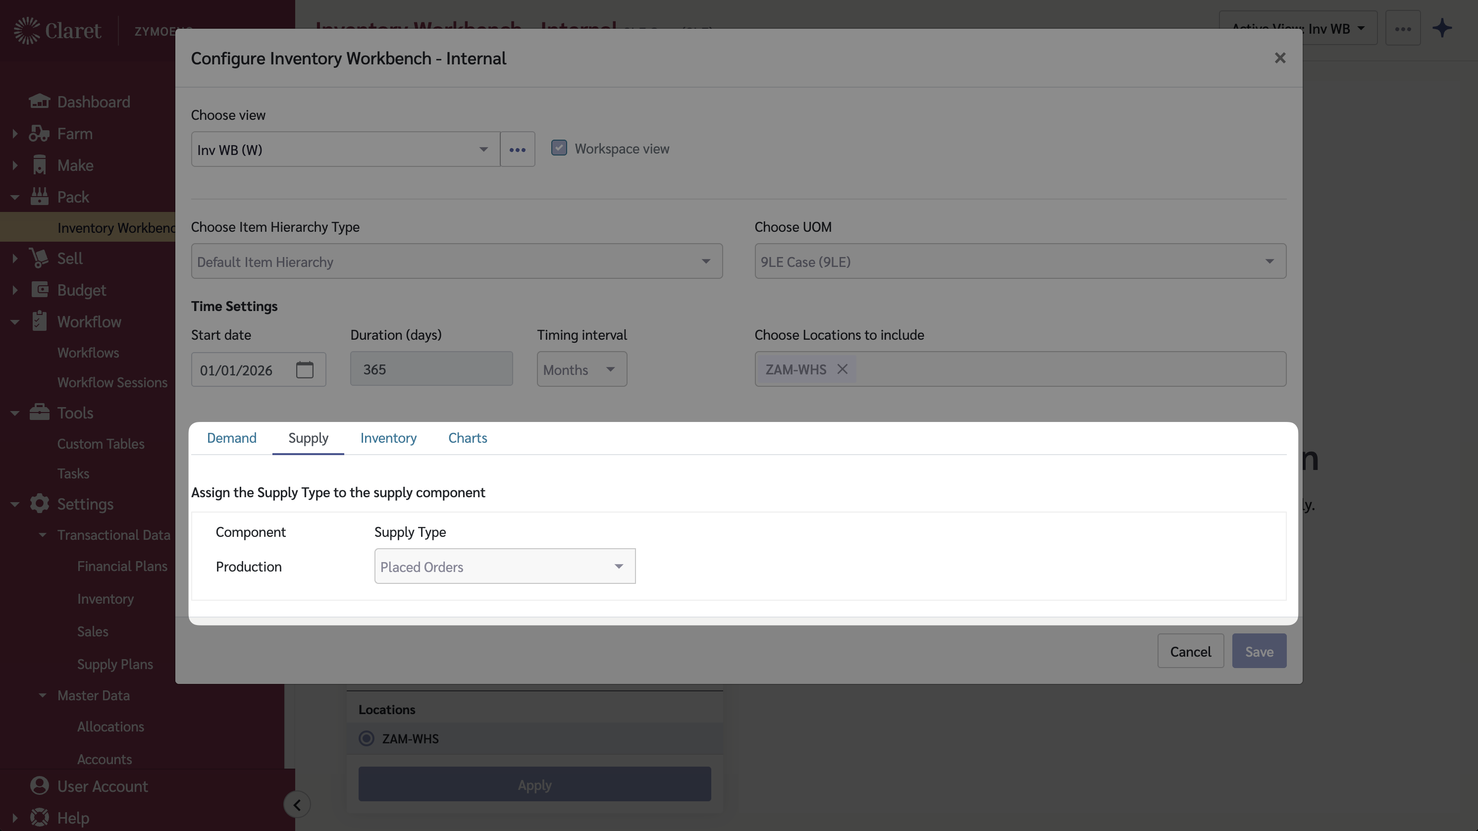This screenshot has width=1478, height=831.
Task: Open the Supply Type Placed Orders dropdown
Action: [x=504, y=566]
